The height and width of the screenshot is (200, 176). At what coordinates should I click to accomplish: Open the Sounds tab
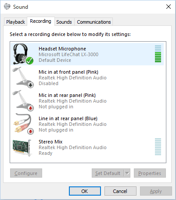[64, 22]
